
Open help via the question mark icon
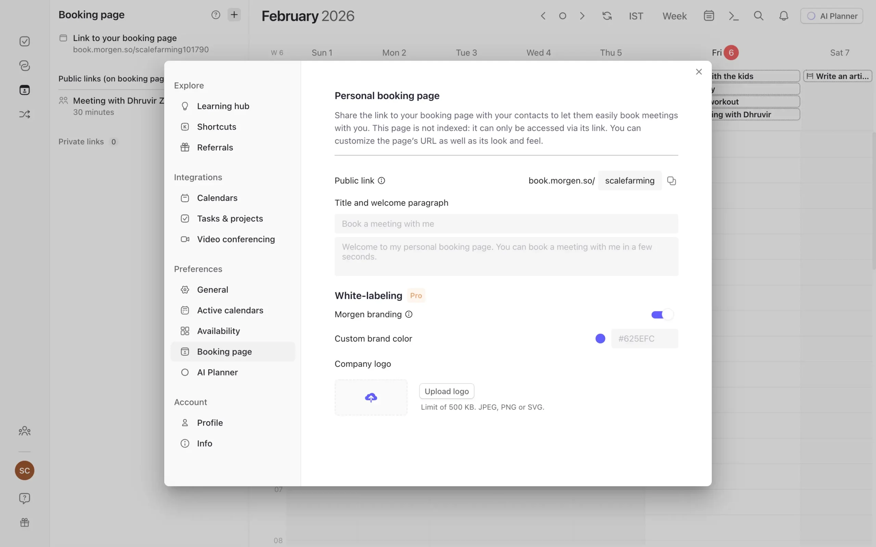pos(24,498)
